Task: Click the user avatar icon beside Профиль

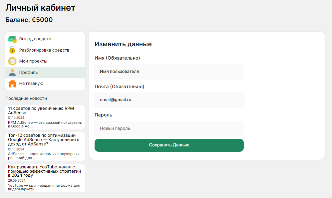Action: tap(12, 73)
